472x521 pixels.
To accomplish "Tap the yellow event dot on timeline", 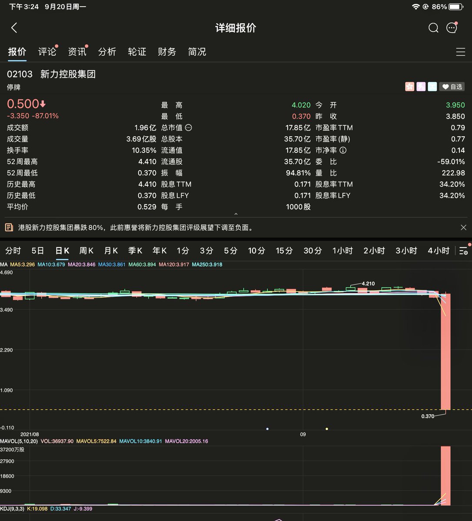I will coord(327,429).
